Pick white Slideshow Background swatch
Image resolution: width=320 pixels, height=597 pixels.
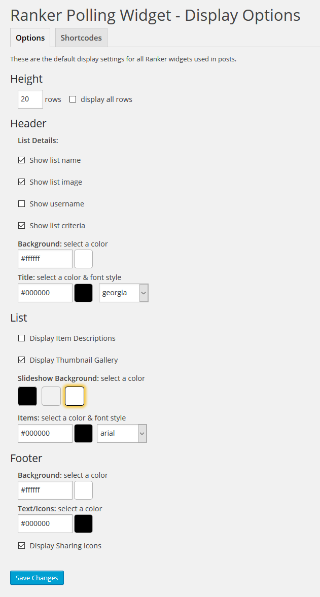click(x=75, y=396)
